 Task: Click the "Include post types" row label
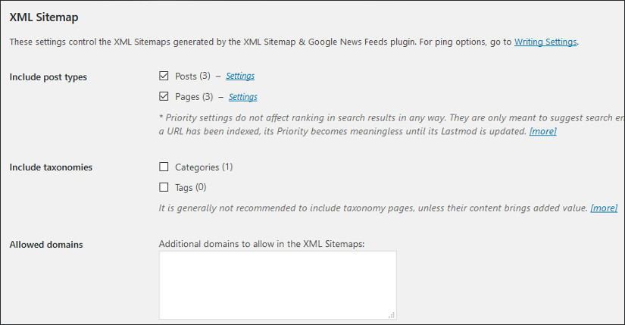pos(48,77)
